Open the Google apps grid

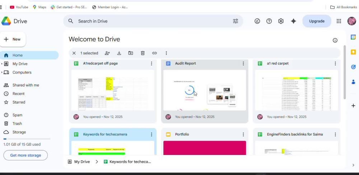(339, 21)
